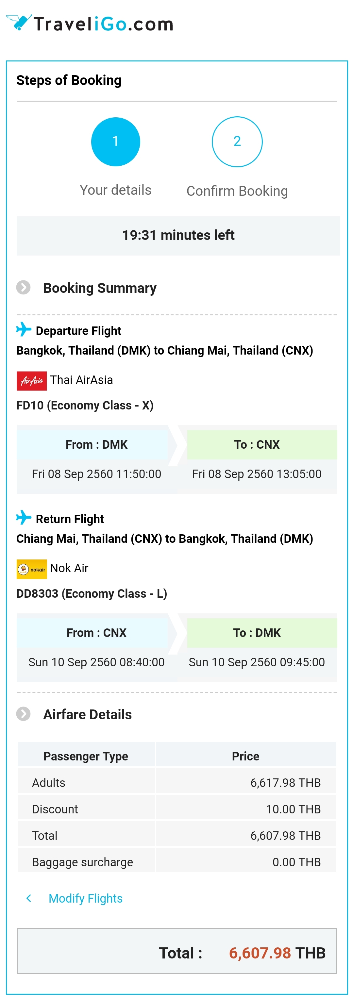The image size is (353, 999).
Task: Click the Nok Air airline logo
Action: [31, 569]
